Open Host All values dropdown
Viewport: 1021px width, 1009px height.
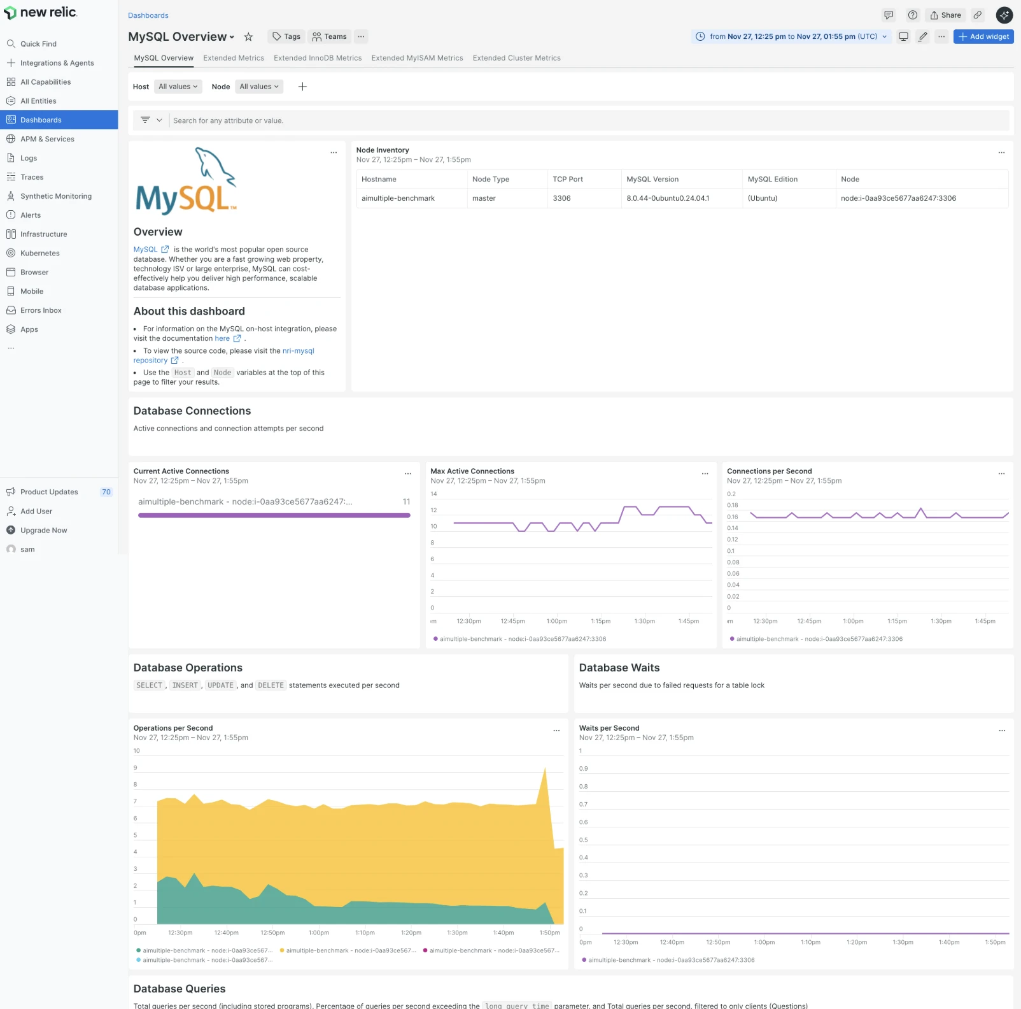178,87
